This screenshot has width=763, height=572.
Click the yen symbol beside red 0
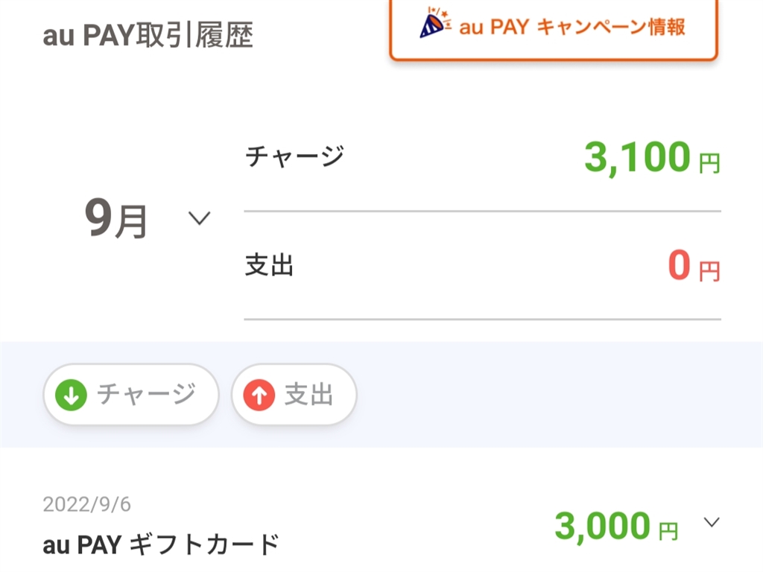(709, 272)
